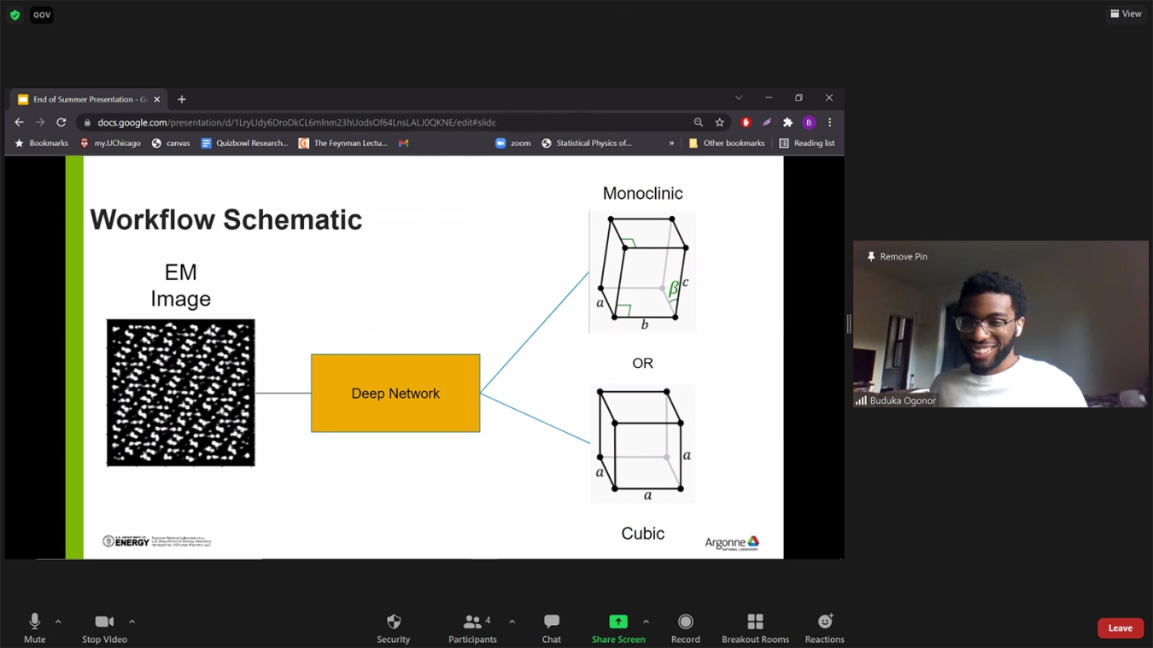Open Statistical Physics bookmark
The width and height of the screenshot is (1153, 648).
pyautogui.click(x=586, y=143)
